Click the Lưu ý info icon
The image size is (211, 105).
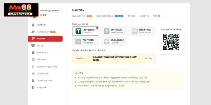point(76,73)
